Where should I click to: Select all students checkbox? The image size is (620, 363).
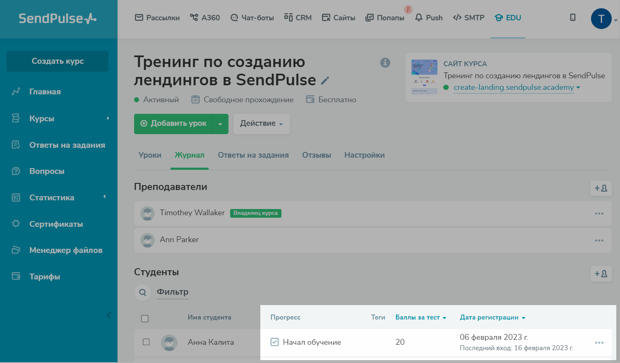click(145, 319)
